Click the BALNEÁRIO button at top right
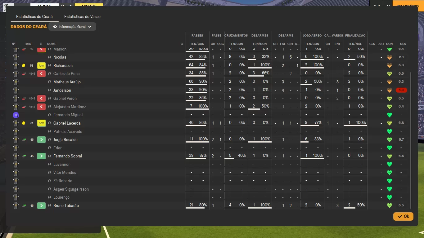Viewport: 424px width, 238px height. 408,6
